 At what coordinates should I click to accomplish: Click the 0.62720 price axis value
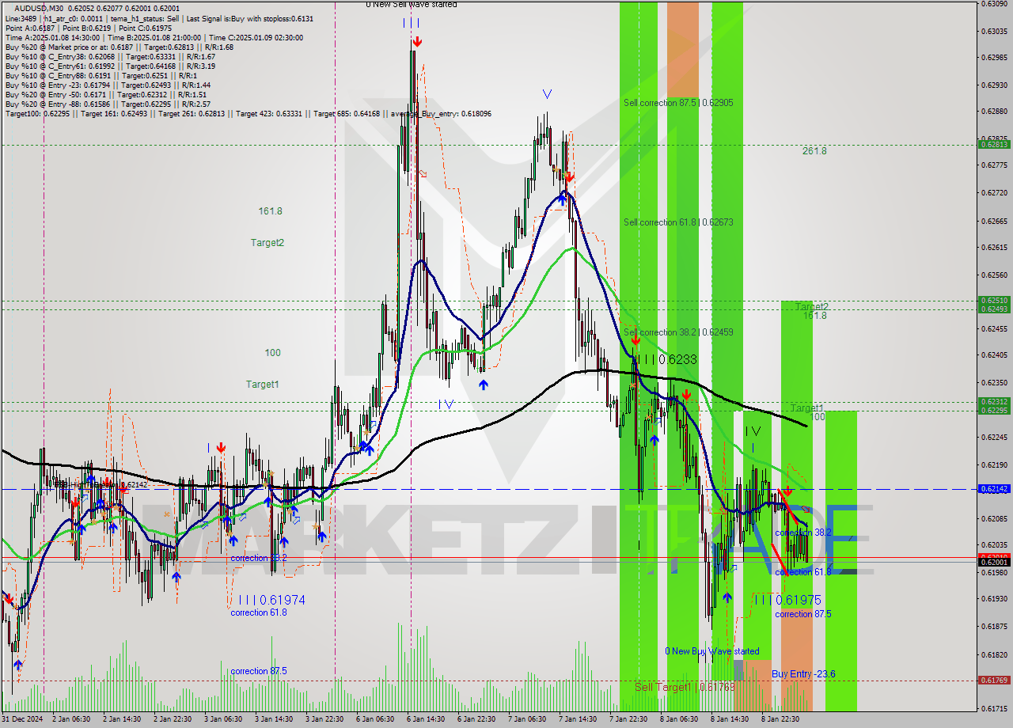click(994, 193)
